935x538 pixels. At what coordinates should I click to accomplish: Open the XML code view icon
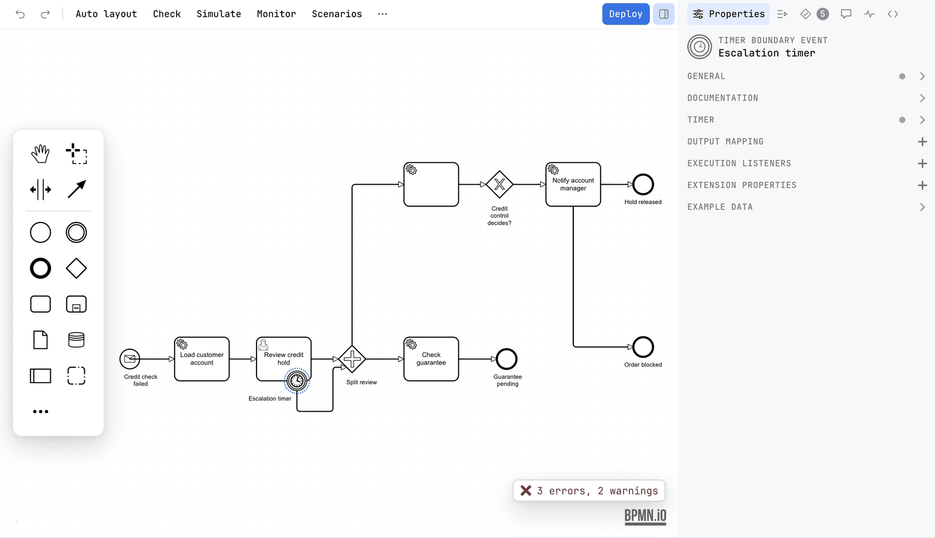(x=893, y=14)
